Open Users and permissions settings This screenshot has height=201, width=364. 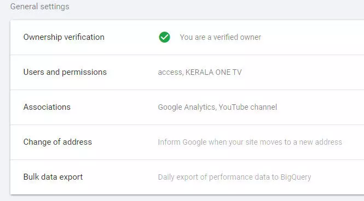pos(187,73)
